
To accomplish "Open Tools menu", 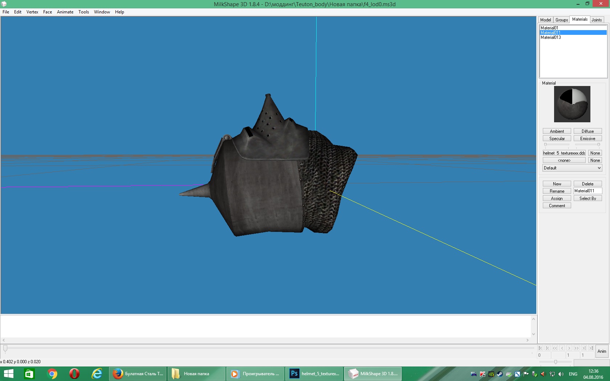I will tap(84, 12).
